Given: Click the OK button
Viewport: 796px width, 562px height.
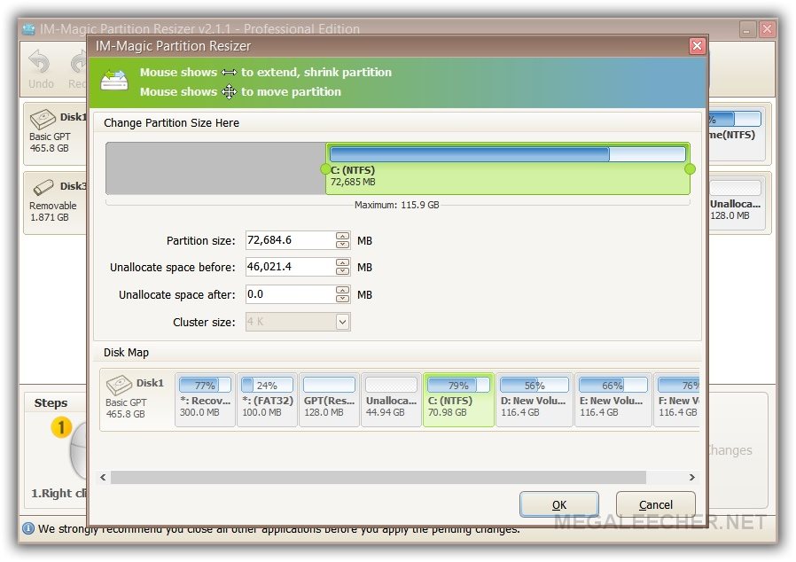Looking at the screenshot, I should 559,504.
